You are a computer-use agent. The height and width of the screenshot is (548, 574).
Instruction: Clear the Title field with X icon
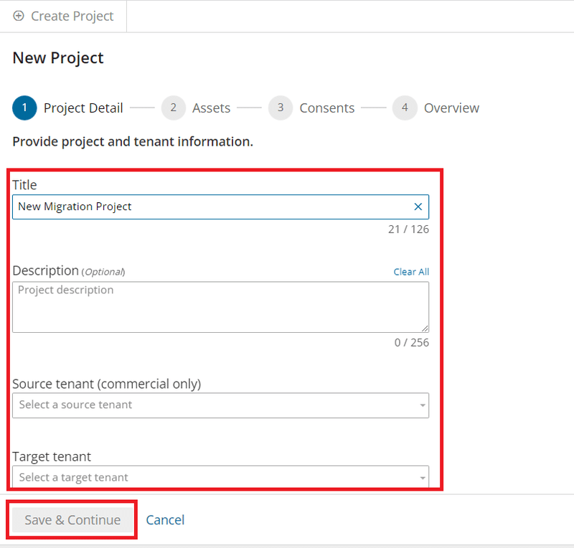point(418,207)
